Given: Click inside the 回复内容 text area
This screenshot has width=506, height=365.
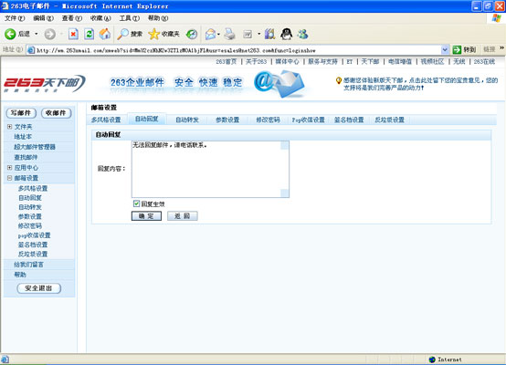Looking at the screenshot, I should point(206,170).
